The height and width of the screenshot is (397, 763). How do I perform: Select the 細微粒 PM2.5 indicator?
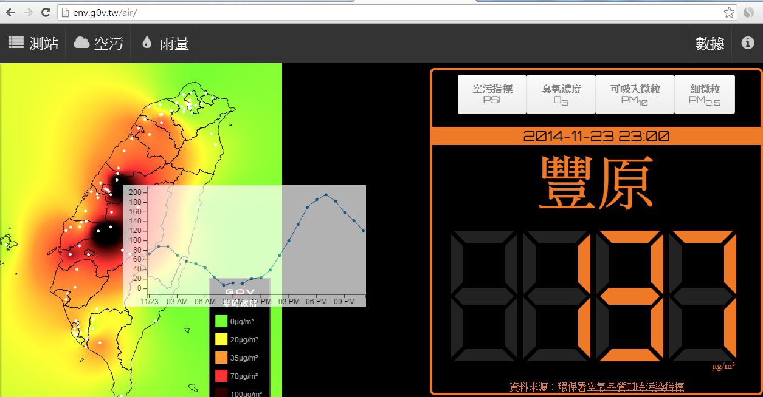pyautogui.click(x=704, y=94)
